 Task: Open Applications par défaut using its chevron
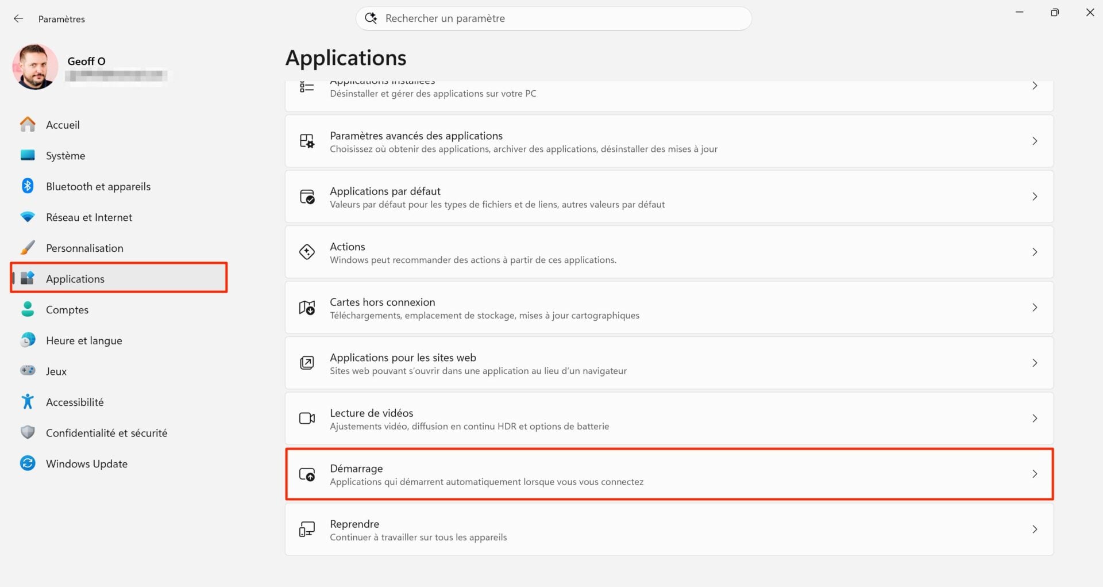click(1035, 196)
